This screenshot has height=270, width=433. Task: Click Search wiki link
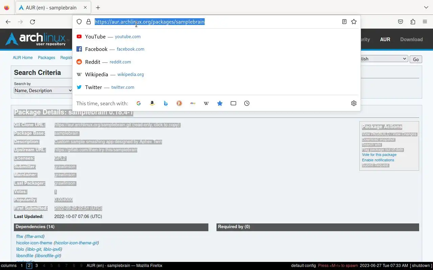click(371, 144)
